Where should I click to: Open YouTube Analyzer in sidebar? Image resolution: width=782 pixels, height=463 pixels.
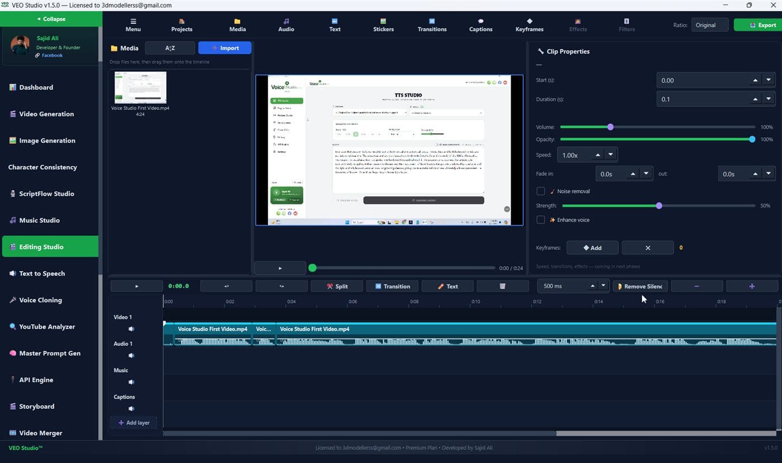50,327
